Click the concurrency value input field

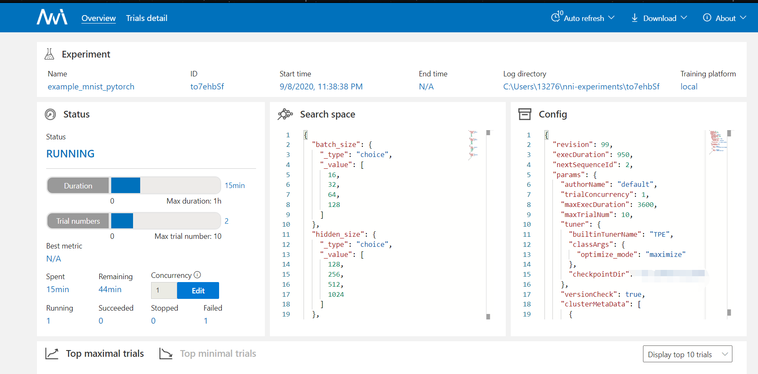(x=164, y=290)
